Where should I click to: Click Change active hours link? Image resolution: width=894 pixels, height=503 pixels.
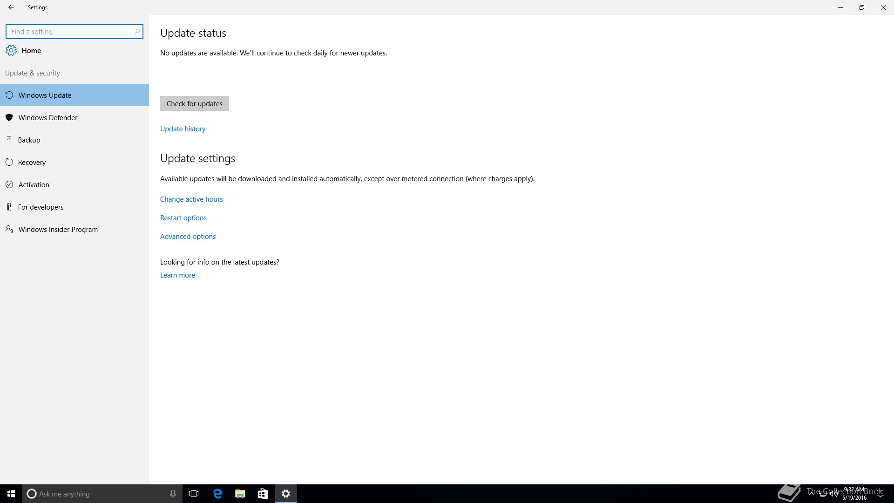[191, 199]
